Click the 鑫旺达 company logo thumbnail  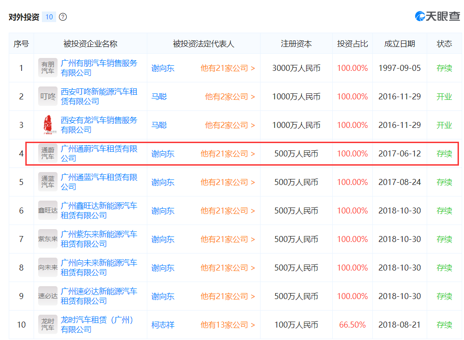click(x=48, y=211)
